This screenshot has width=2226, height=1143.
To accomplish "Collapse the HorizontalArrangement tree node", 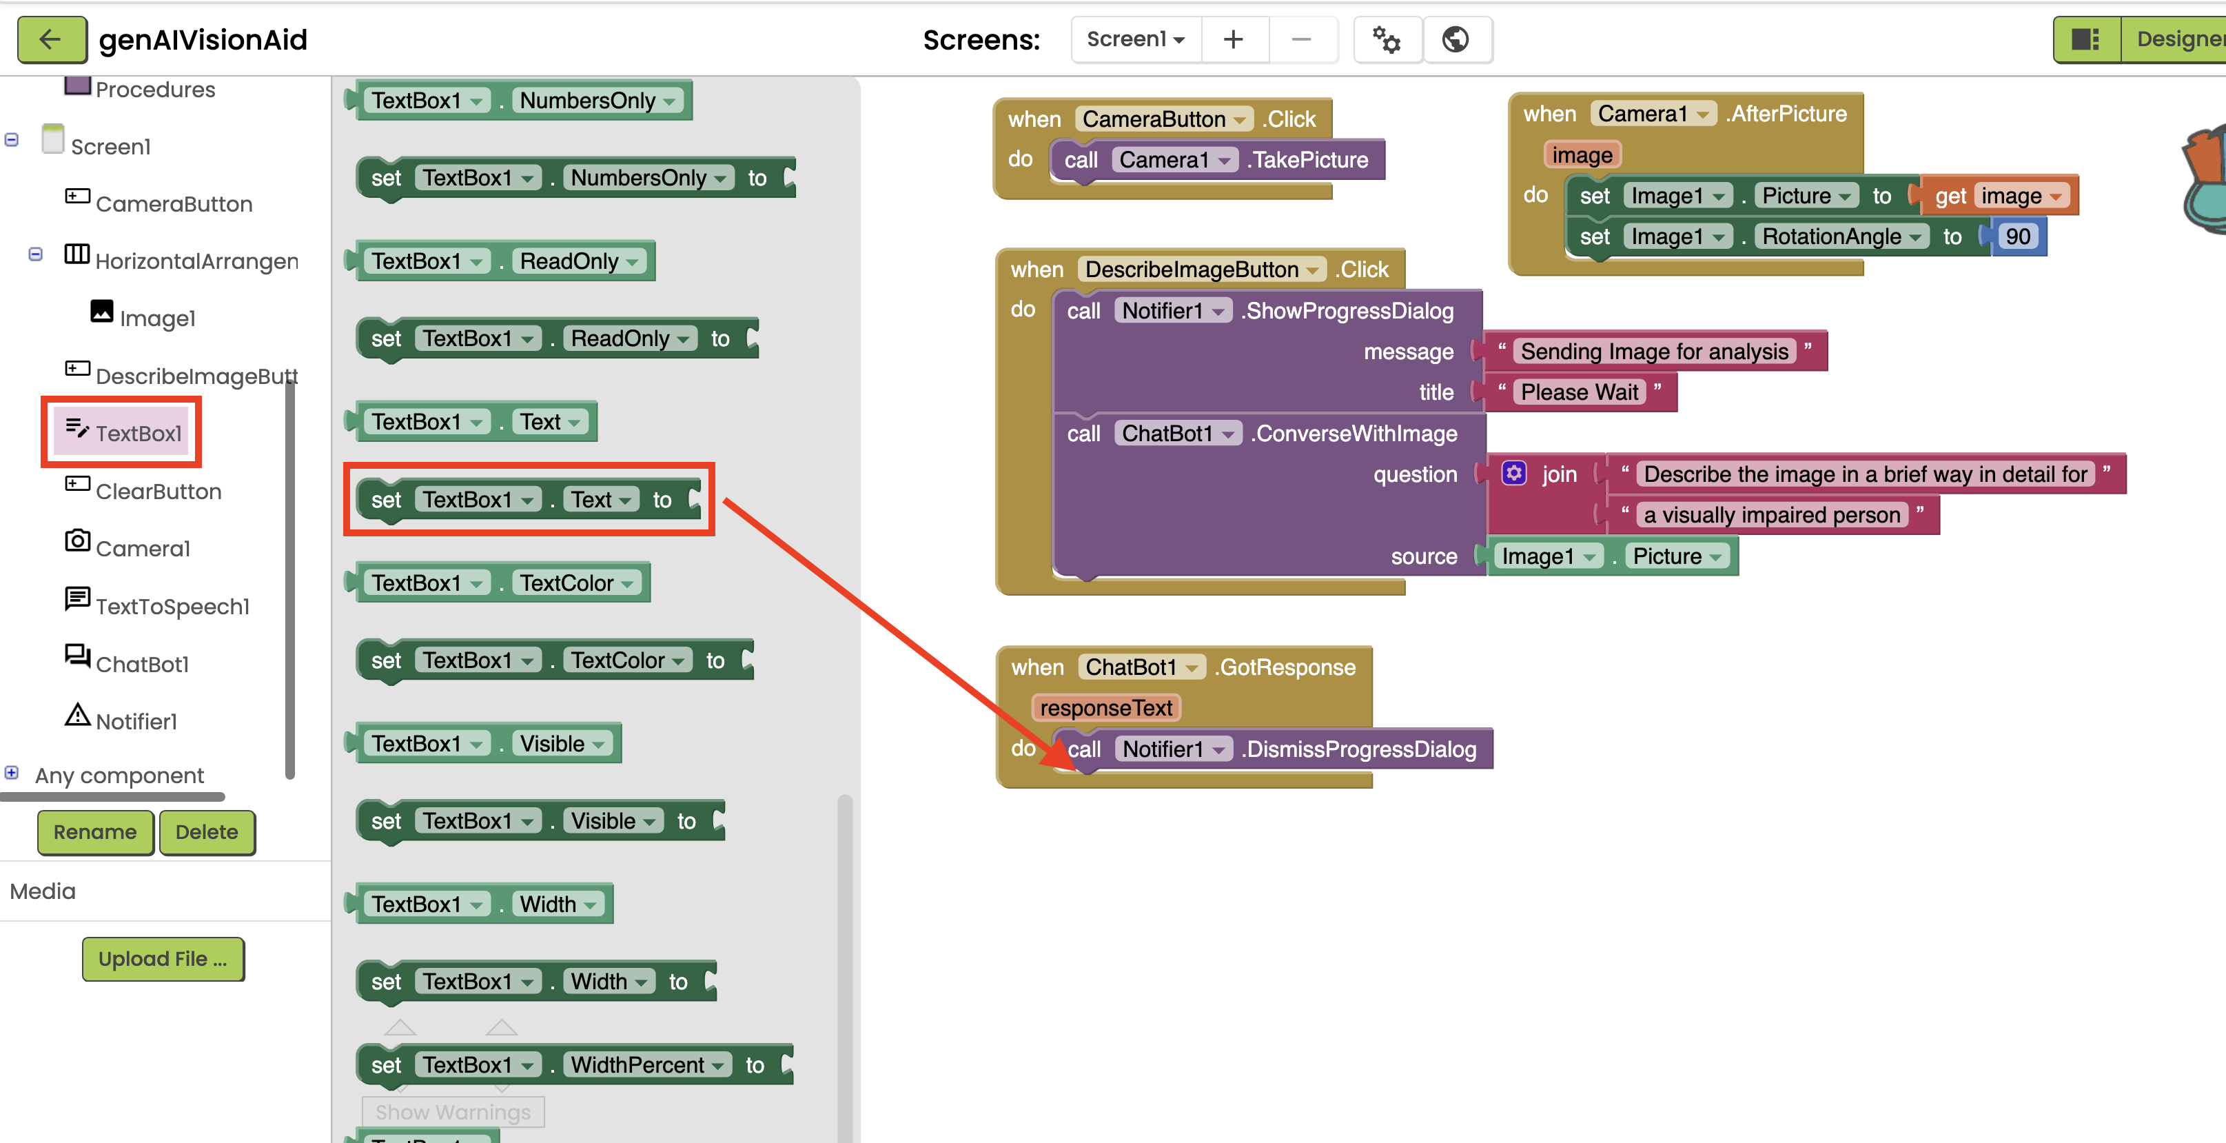I will (x=35, y=254).
